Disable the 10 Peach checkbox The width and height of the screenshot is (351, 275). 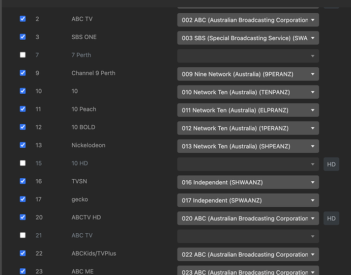pyautogui.click(x=22, y=109)
